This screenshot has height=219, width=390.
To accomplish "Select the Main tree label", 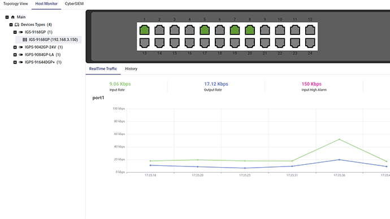I will (x=21, y=17).
